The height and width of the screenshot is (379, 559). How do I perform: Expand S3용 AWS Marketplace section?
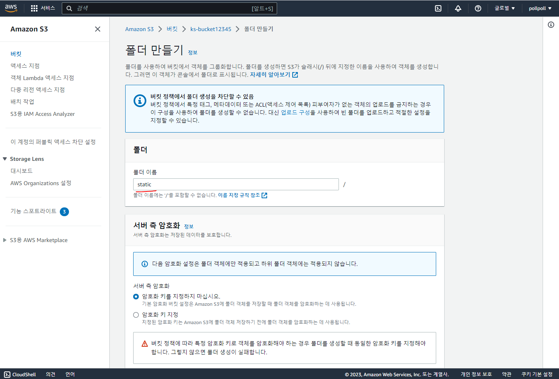[5, 240]
